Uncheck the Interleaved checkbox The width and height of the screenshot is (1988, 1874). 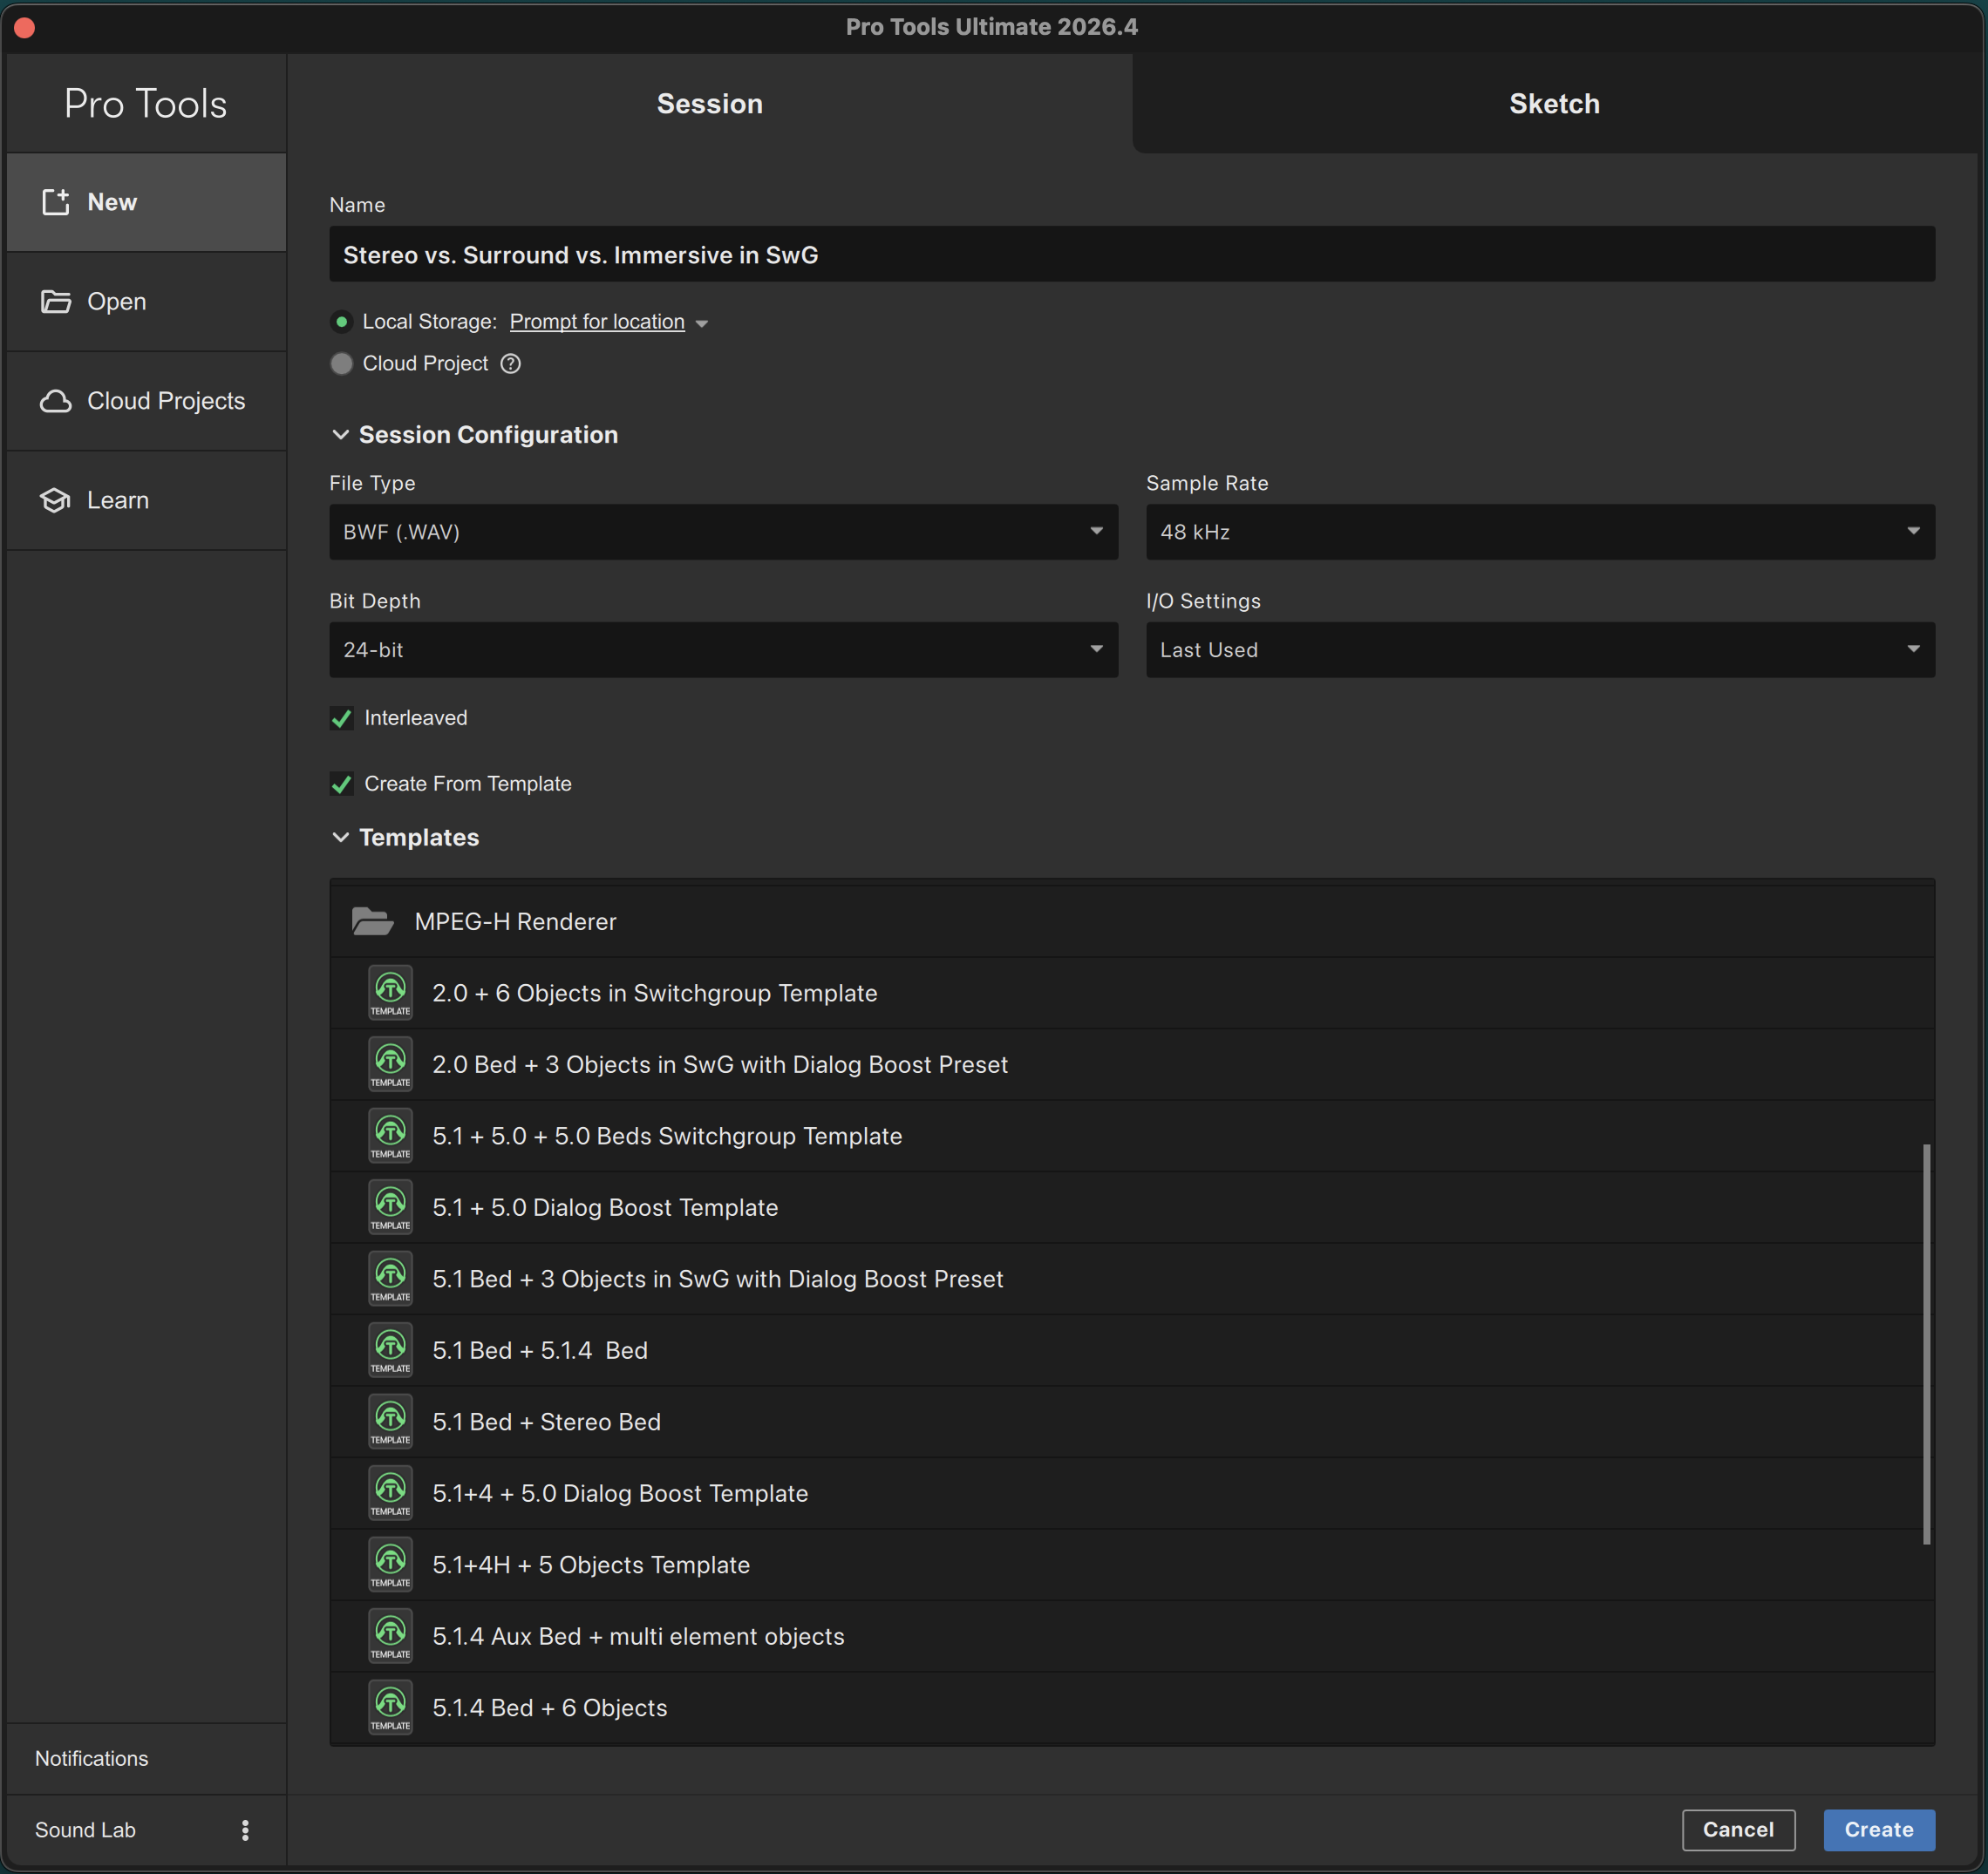[x=342, y=718]
